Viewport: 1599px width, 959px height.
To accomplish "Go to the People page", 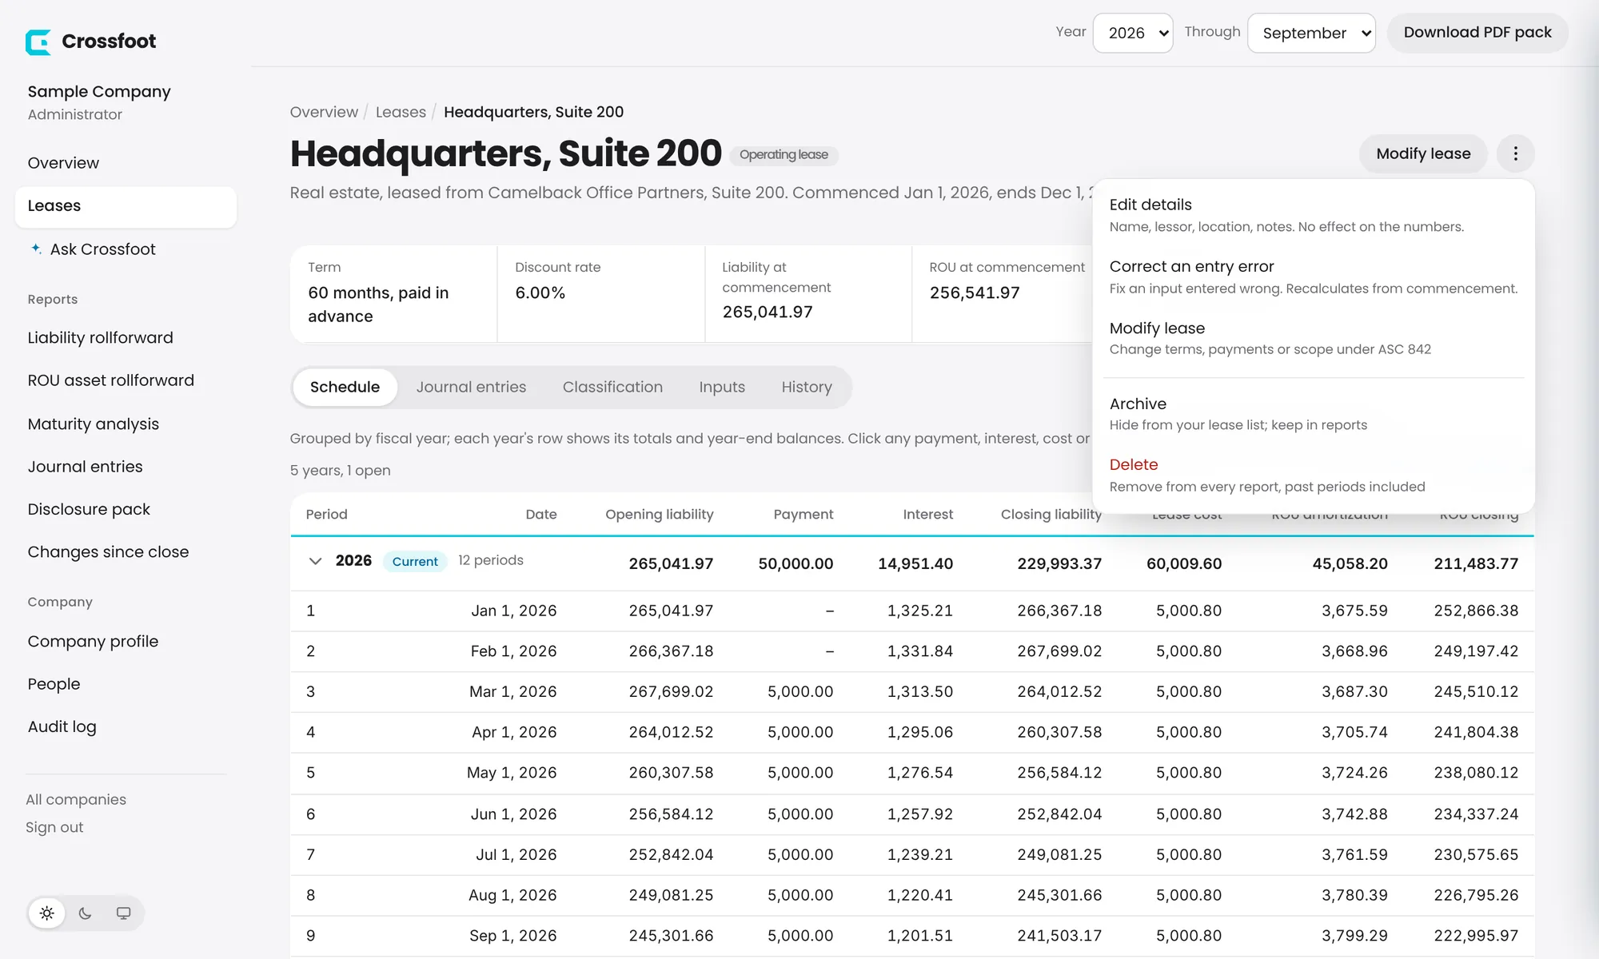I will [126, 684].
